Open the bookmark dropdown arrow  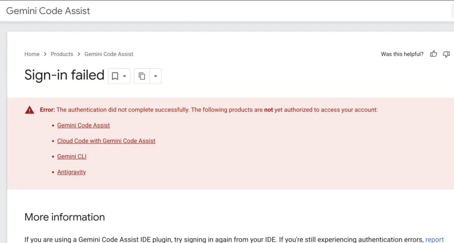click(x=125, y=76)
